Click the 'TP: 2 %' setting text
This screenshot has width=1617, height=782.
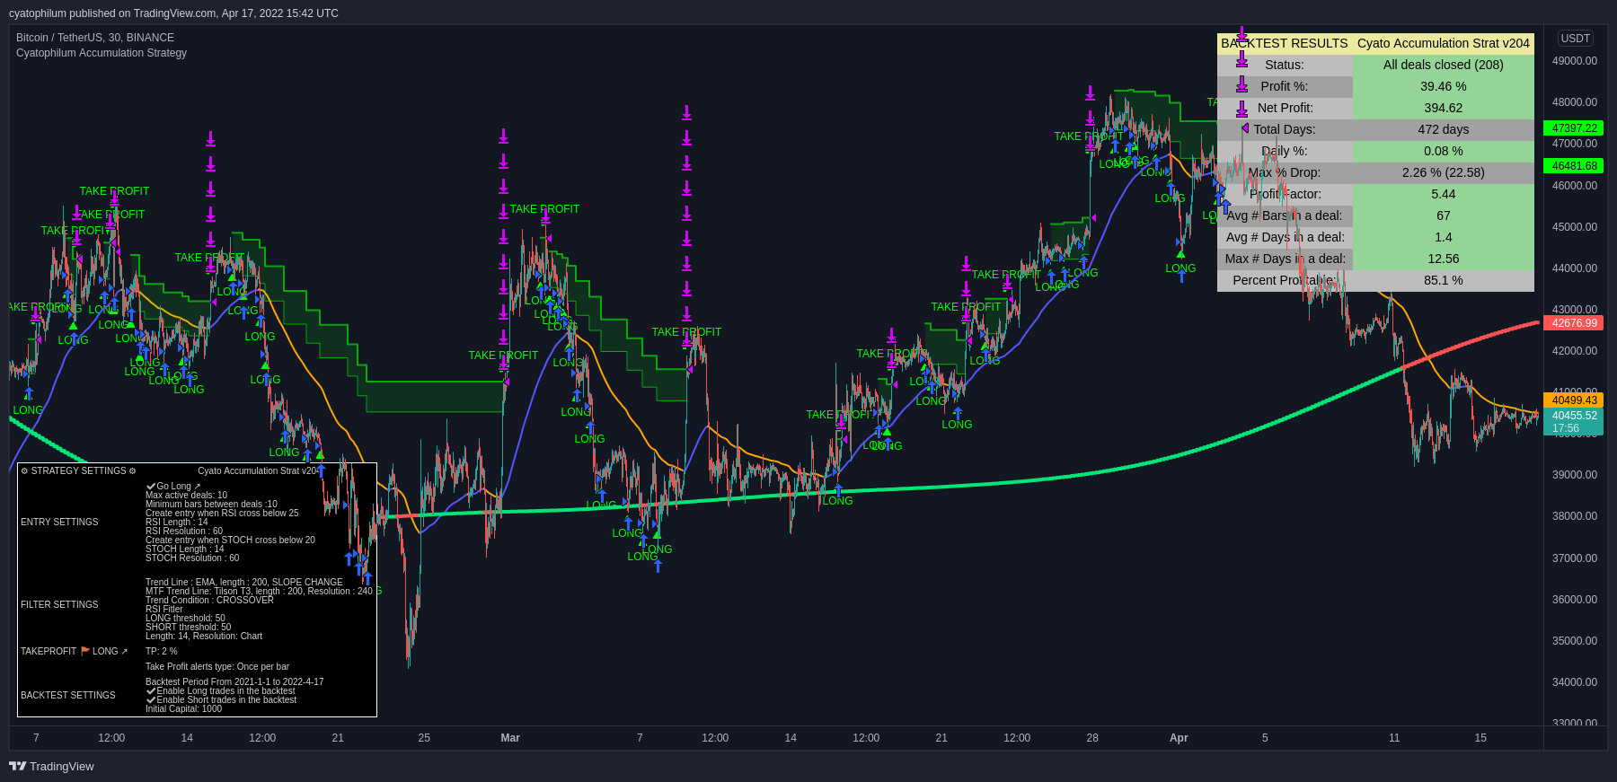(x=162, y=652)
